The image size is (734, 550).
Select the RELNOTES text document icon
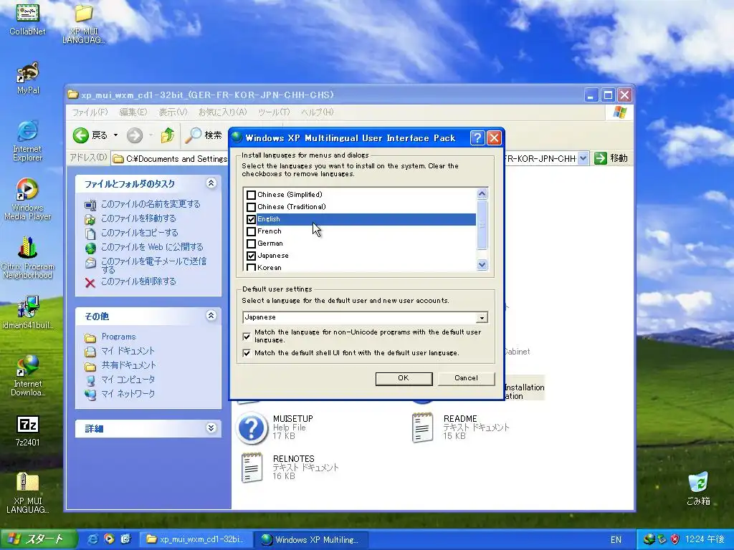pos(252,467)
